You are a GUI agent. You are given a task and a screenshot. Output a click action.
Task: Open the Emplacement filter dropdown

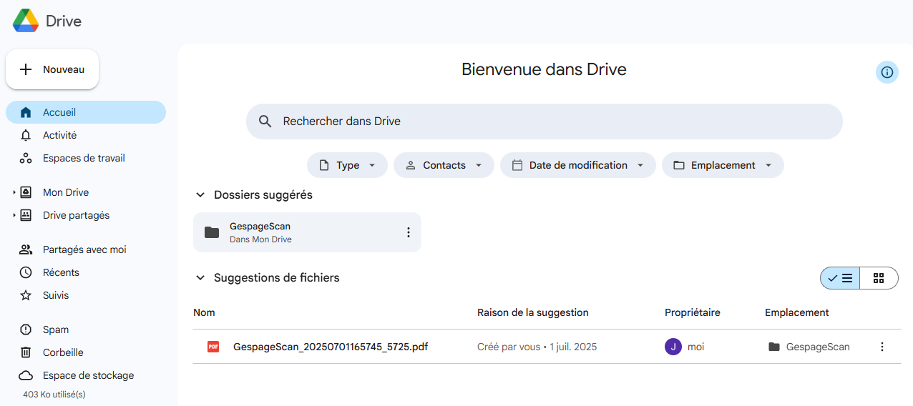tap(723, 165)
